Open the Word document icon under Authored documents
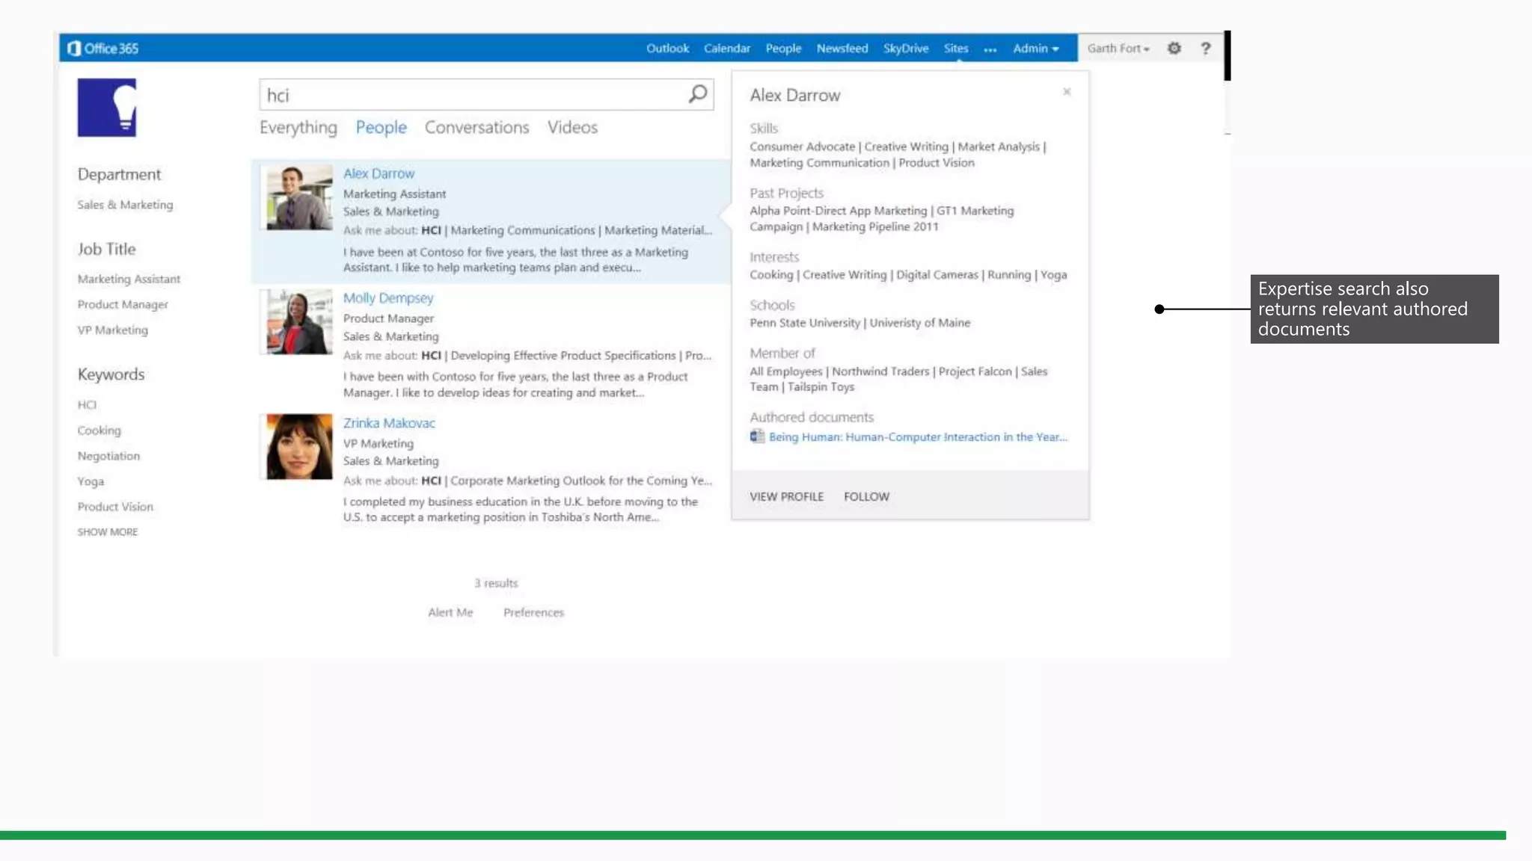The image size is (1532, 861). pos(757,436)
